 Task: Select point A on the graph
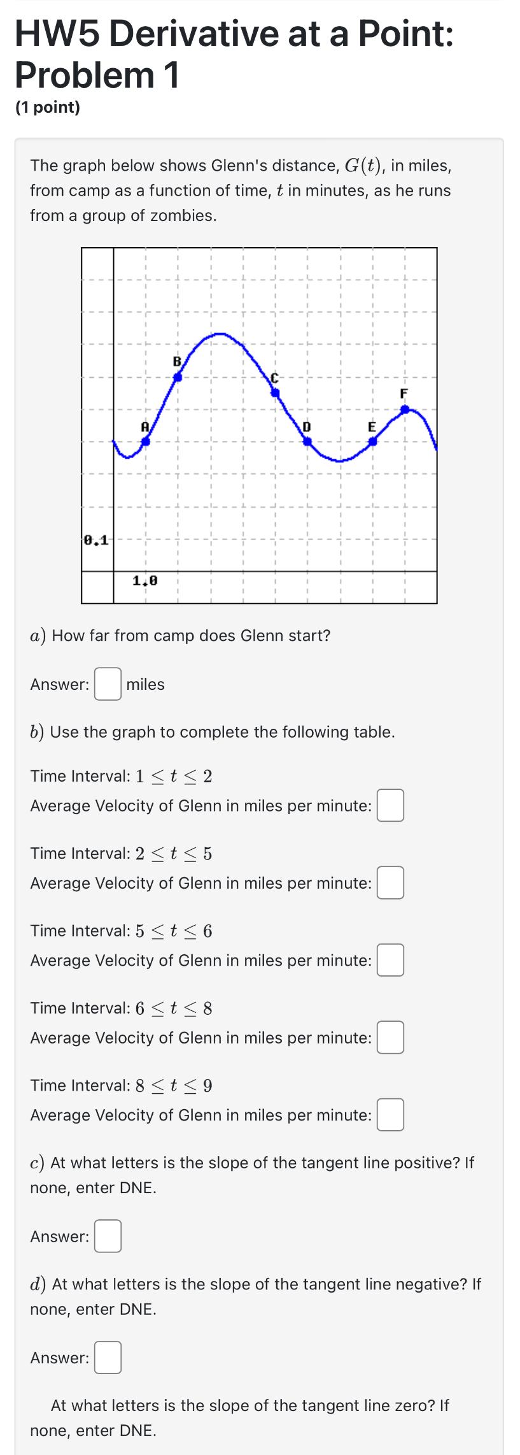(x=147, y=440)
